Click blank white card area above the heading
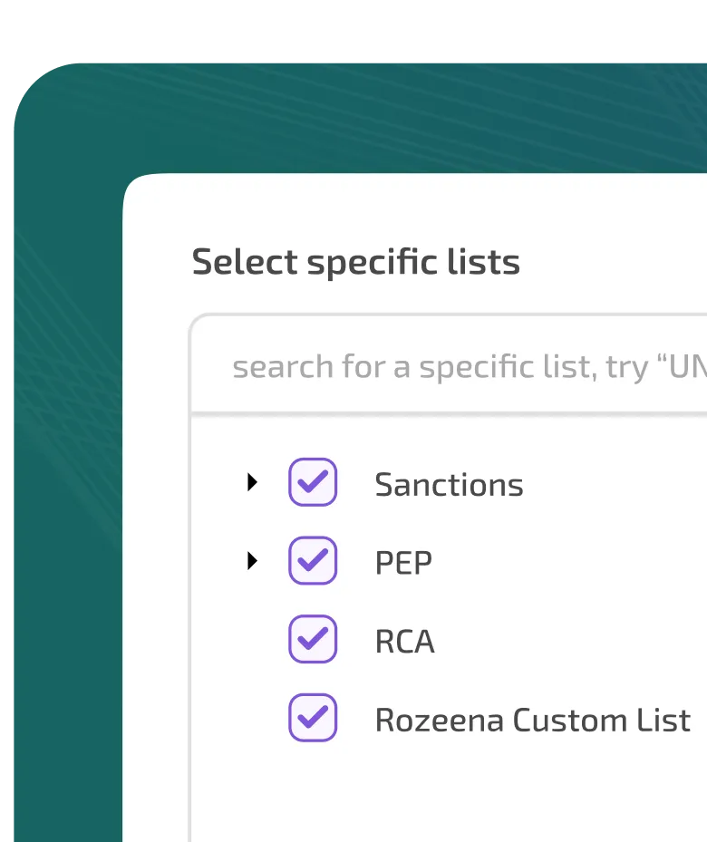707x842 pixels. [x=408, y=208]
